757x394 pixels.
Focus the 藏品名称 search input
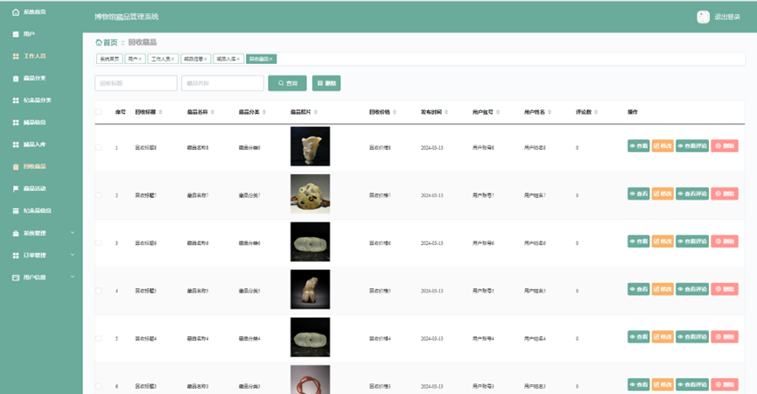222,83
